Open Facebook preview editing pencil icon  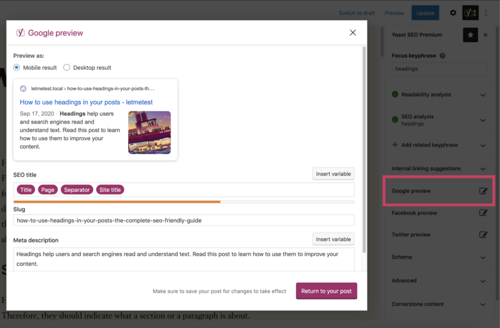coord(484,213)
